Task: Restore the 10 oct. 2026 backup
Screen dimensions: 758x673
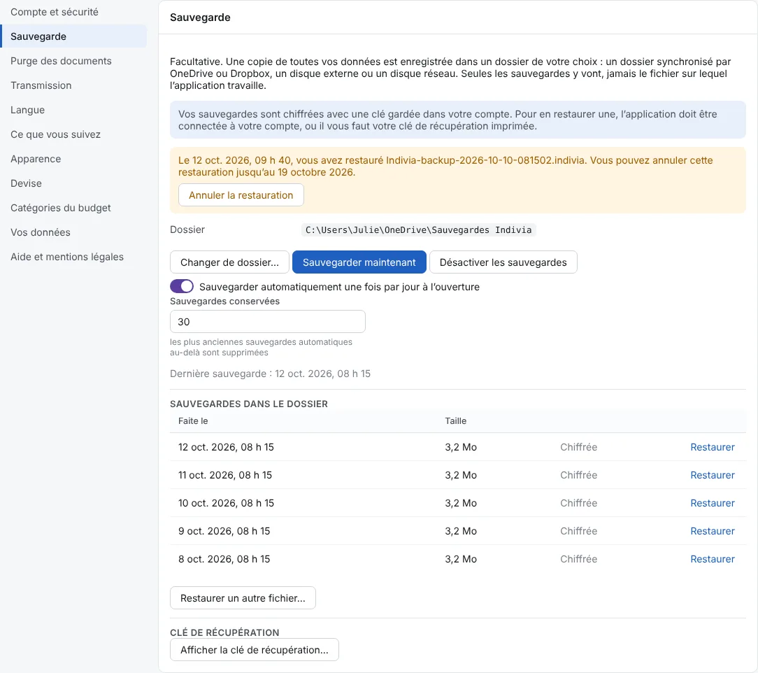Action: click(713, 503)
